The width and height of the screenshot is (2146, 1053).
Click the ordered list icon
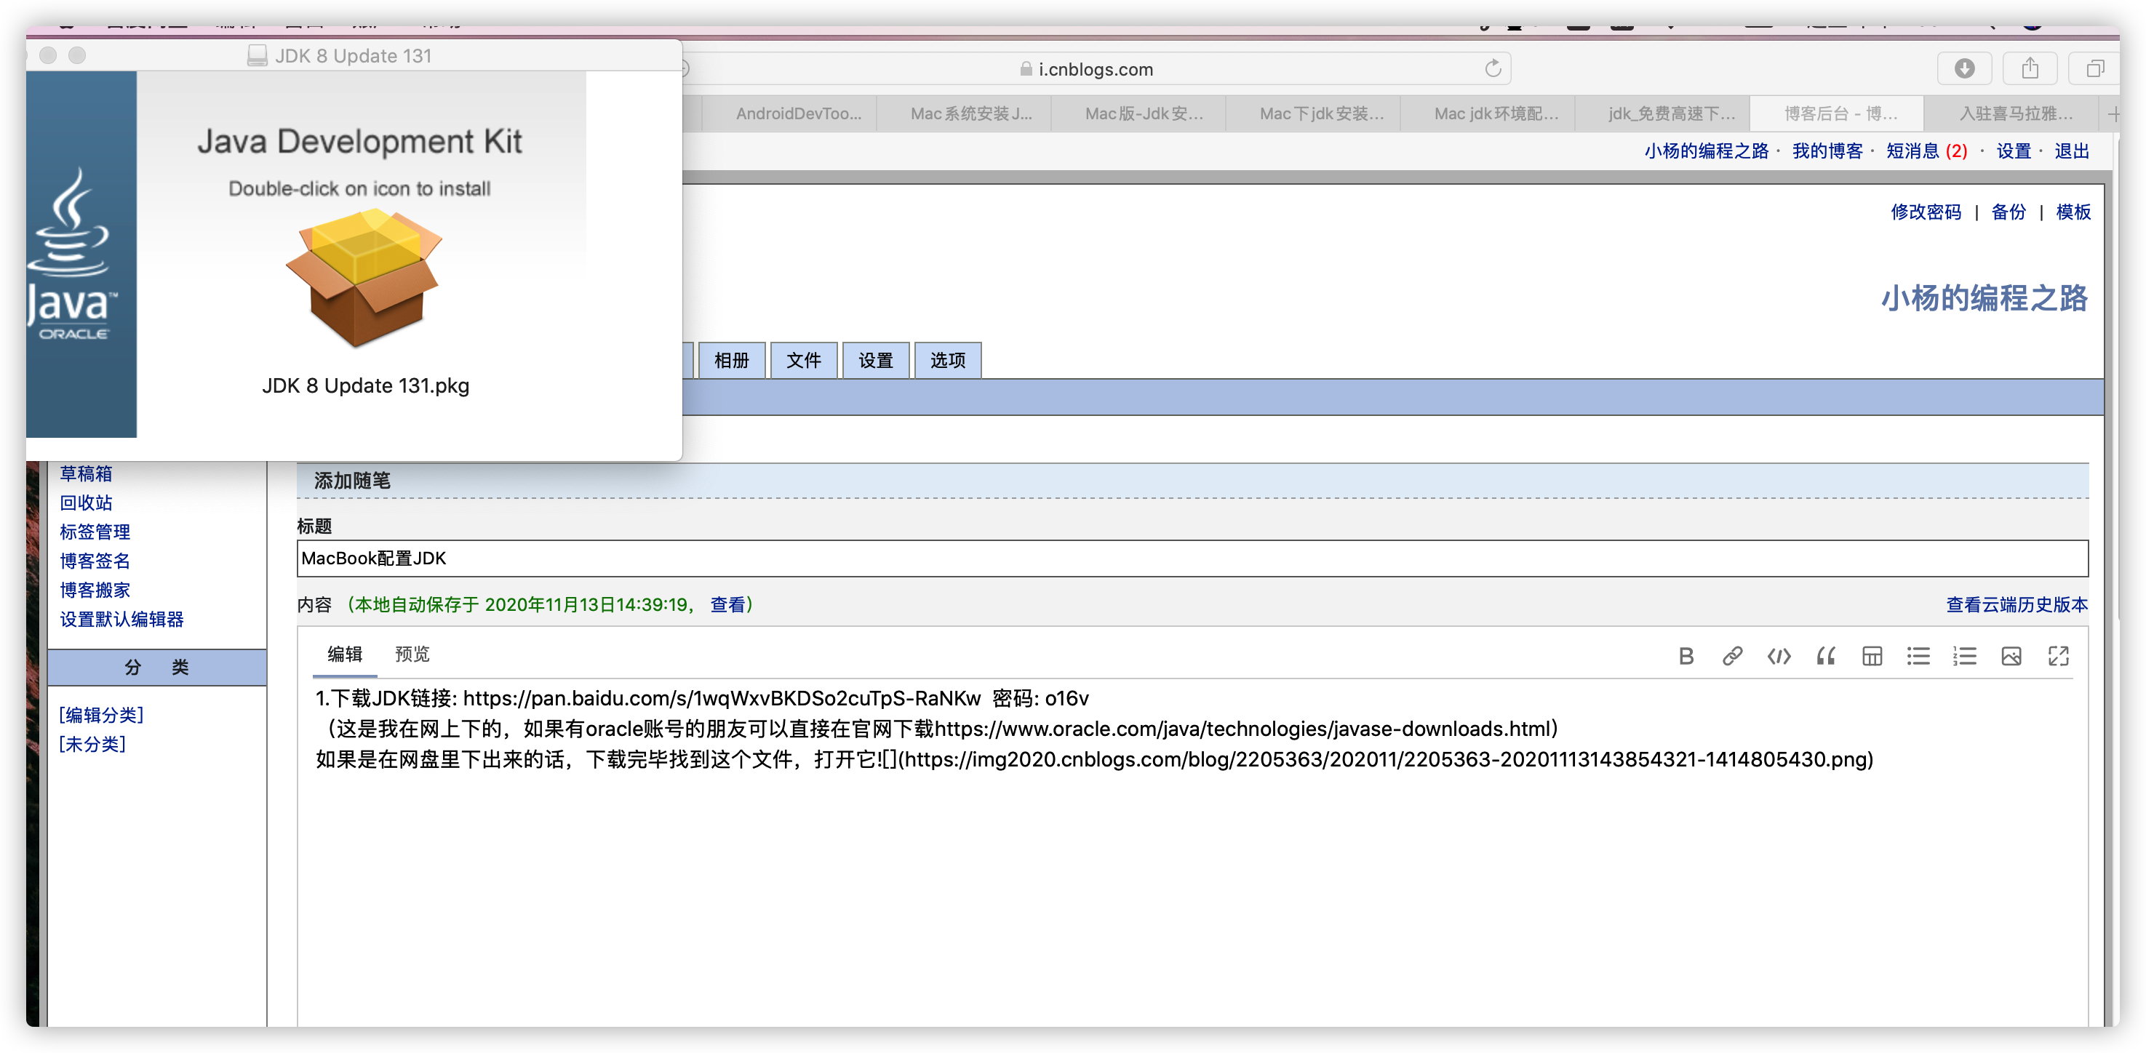pos(1964,657)
